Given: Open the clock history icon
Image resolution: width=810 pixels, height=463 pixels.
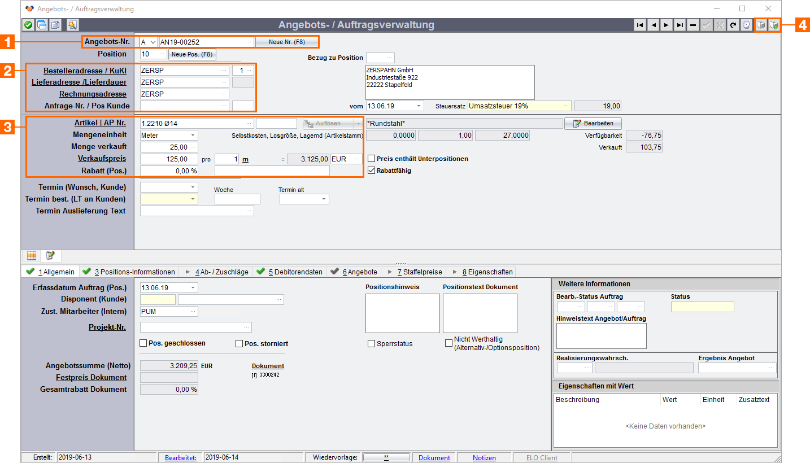Looking at the screenshot, I should point(746,25).
